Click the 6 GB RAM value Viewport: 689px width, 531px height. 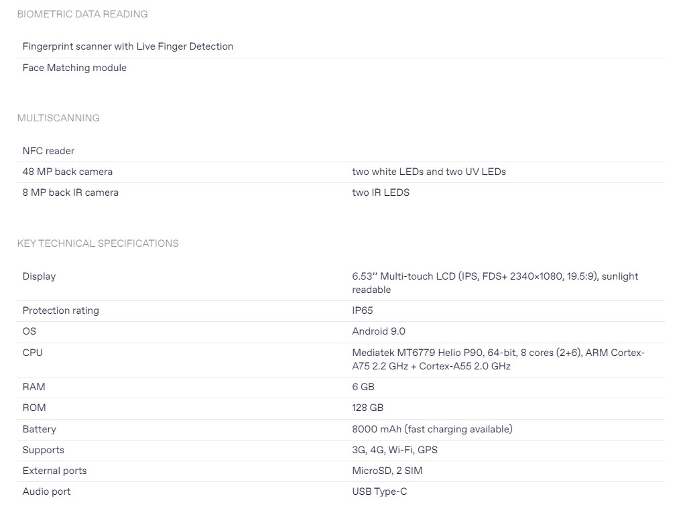click(363, 387)
